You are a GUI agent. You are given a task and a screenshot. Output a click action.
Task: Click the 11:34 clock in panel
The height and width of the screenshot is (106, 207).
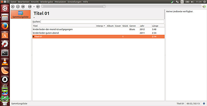[199, 2]
